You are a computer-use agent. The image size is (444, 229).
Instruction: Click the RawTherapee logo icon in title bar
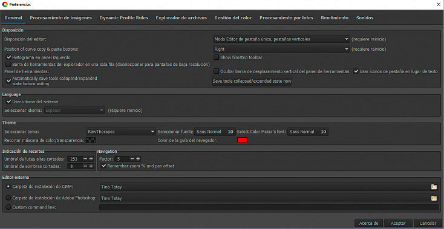4,4
